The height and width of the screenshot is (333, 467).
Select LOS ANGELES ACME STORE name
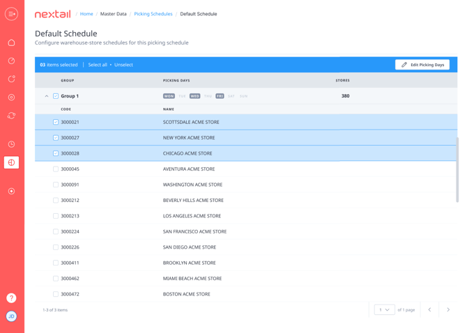click(192, 216)
